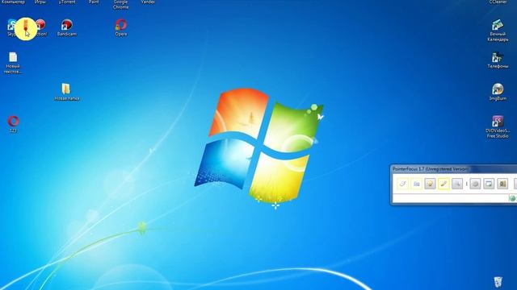Select the ImgBurn desktop shortcut
Image resolution: width=517 pixels, height=290 pixels.
[x=498, y=92]
